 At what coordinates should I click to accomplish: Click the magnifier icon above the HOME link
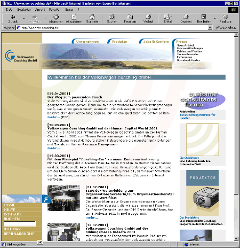pyautogui.click(x=46, y=199)
